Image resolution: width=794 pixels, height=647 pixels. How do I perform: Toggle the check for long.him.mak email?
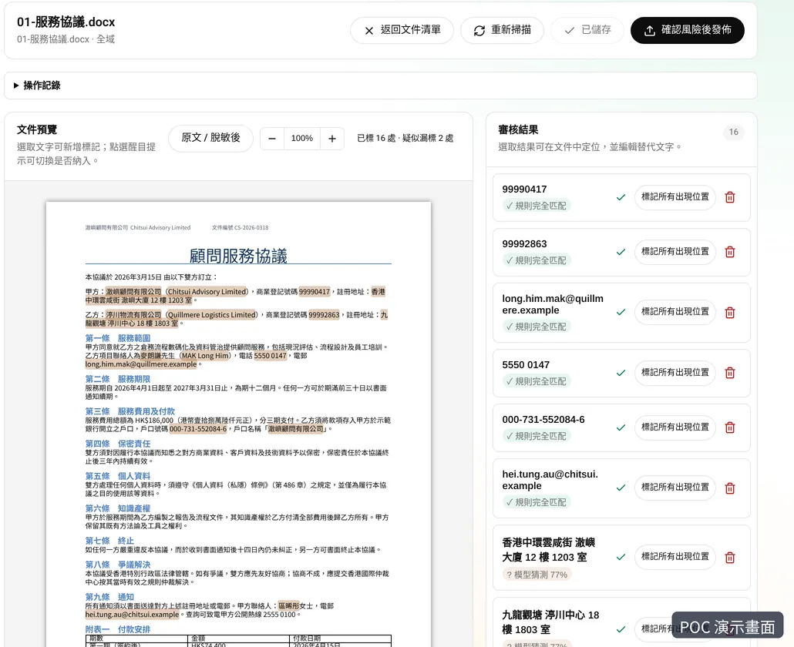pos(621,312)
